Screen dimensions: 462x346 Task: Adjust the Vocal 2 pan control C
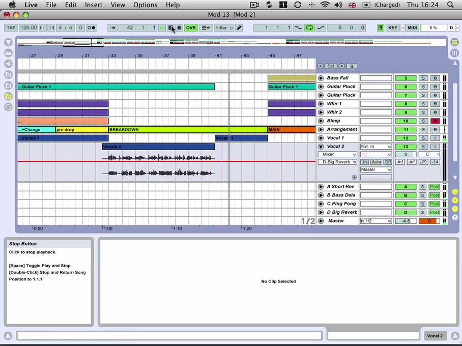point(429,154)
